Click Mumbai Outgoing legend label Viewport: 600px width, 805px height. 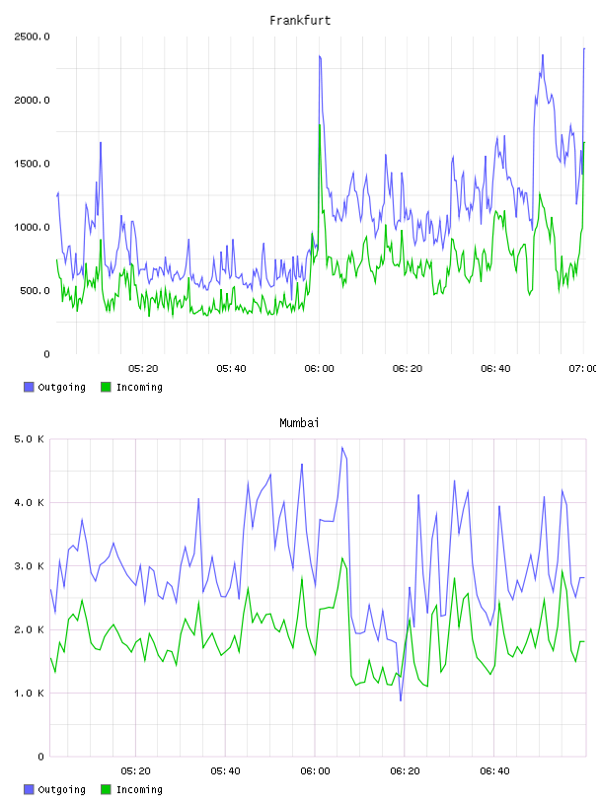click(x=61, y=790)
